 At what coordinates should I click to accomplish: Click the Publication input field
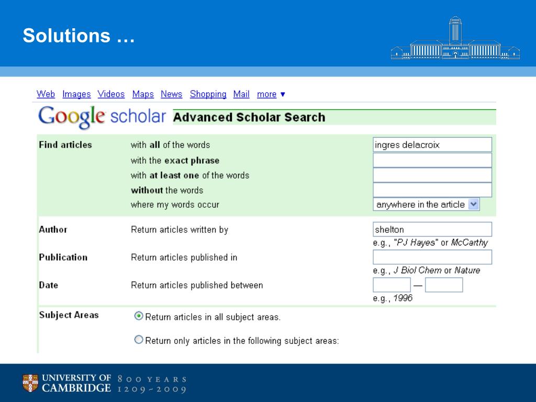(432, 257)
